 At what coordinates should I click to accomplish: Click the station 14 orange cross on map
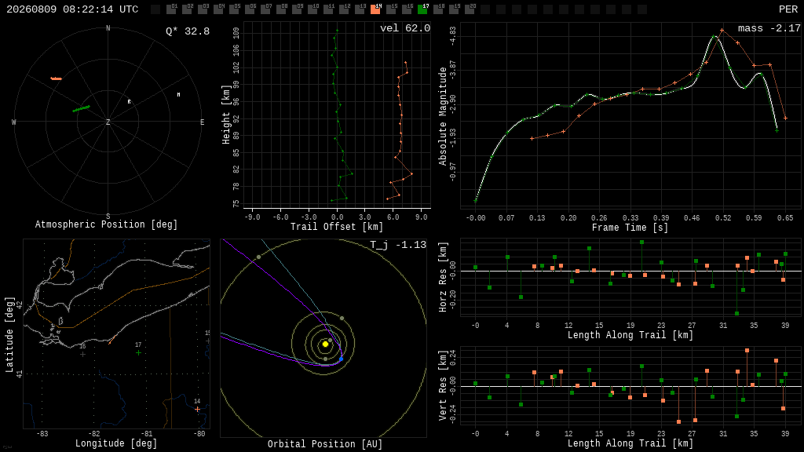(x=197, y=409)
